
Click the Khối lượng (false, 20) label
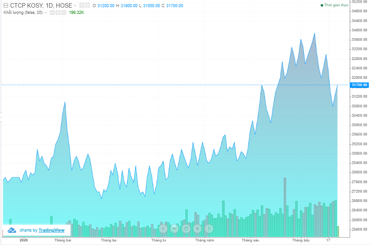[23, 13]
